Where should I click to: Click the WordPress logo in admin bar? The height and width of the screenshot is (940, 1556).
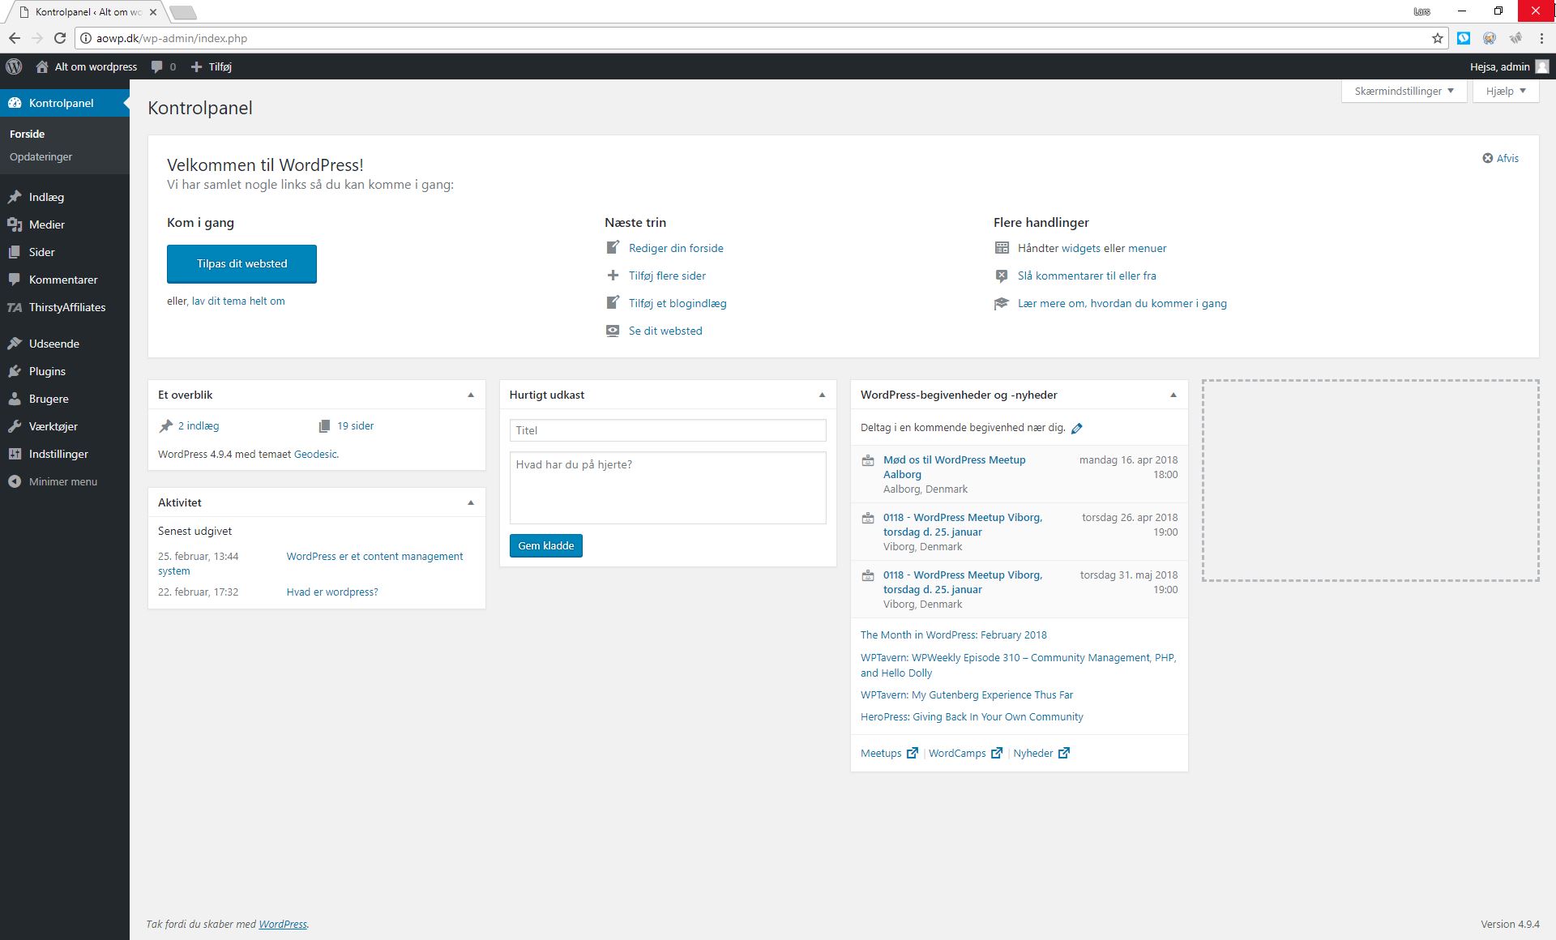click(x=14, y=66)
